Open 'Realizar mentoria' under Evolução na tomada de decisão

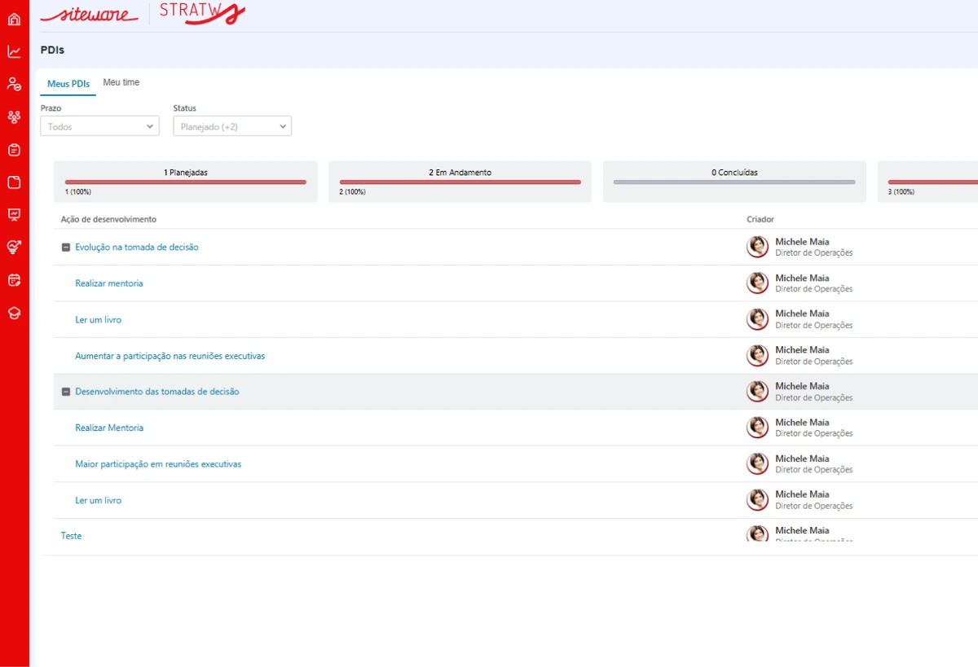pos(109,283)
